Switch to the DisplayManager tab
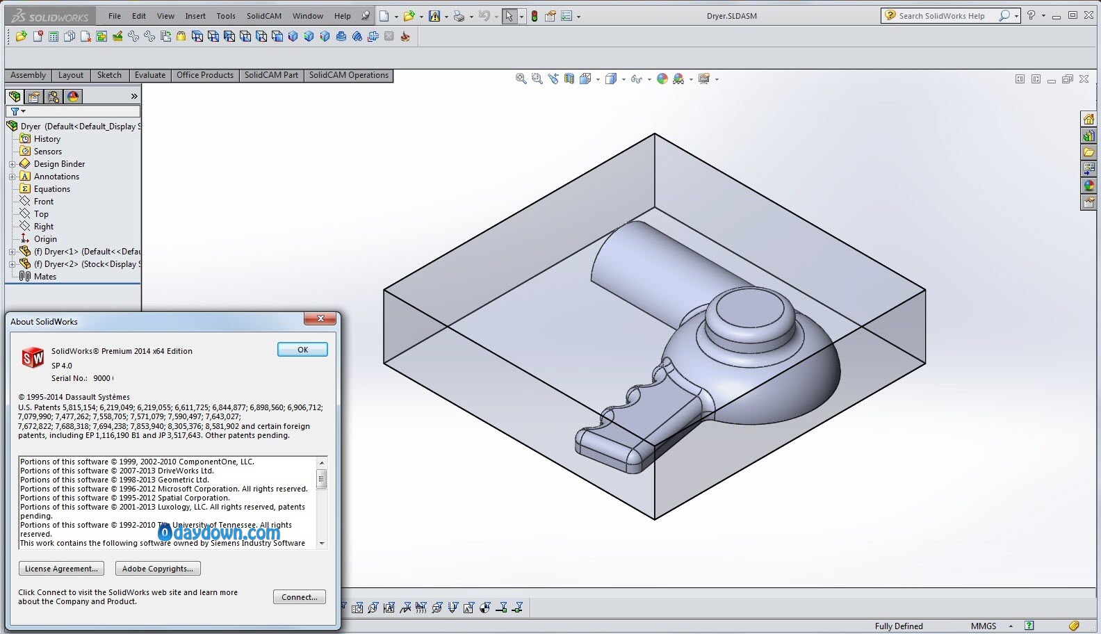This screenshot has height=634, width=1101. tap(73, 97)
